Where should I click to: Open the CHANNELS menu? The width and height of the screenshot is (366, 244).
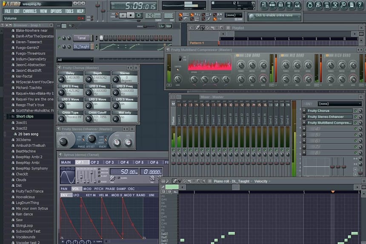[30, 11]
